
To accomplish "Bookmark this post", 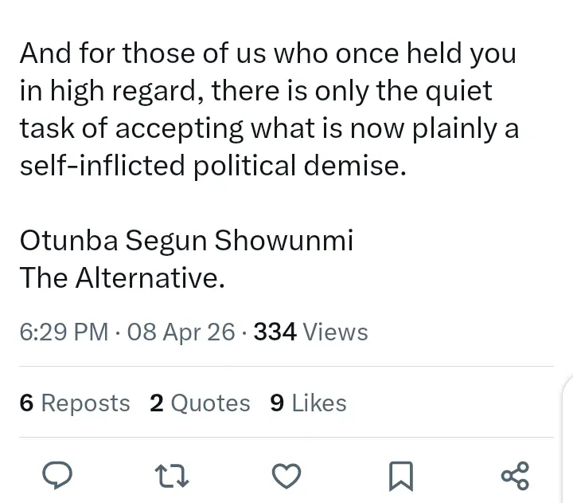I will coord(400,476).
